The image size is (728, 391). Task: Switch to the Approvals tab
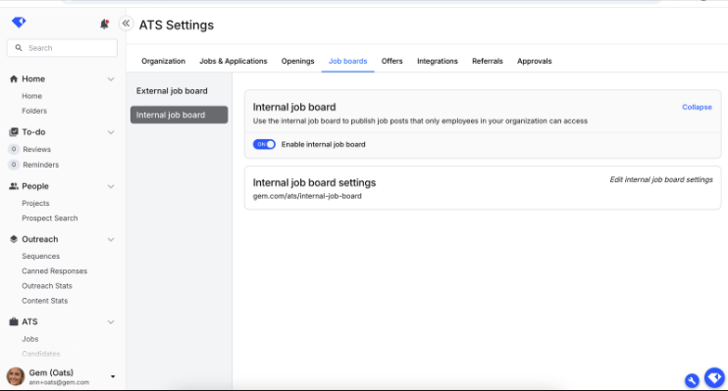535,61
